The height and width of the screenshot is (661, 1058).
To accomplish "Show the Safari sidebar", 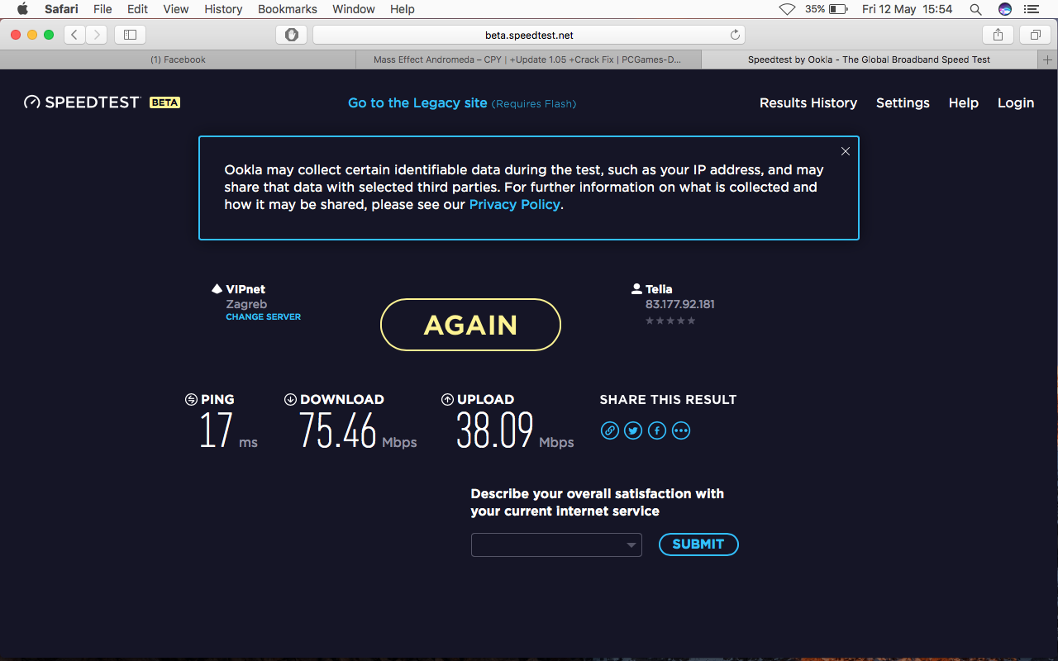I will pos(130,35).
